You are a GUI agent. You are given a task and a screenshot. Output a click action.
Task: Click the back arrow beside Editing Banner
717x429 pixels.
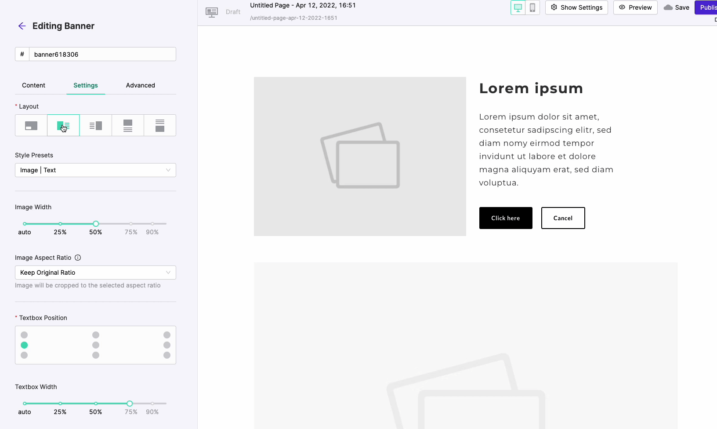(22, 26)
